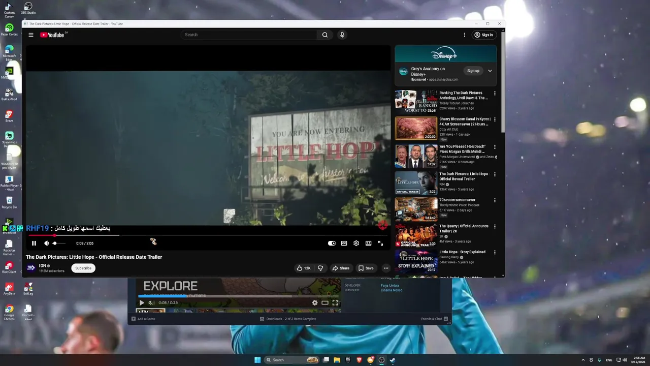Open the ENG language switcher
The height and width of the screenshot is (366, 650).
click(609, 360)
